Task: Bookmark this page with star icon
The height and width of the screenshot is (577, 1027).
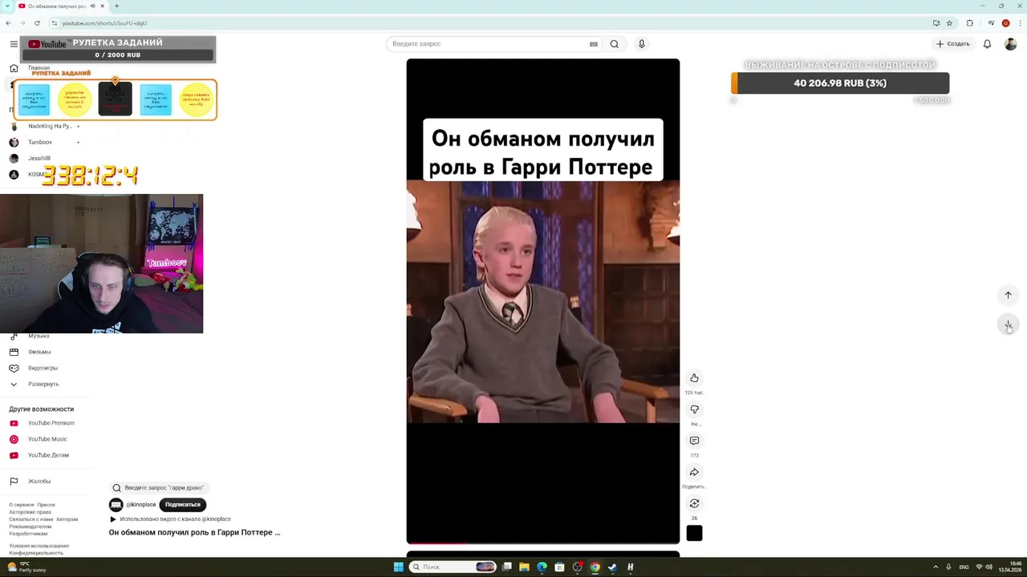Action: [949, 23]
